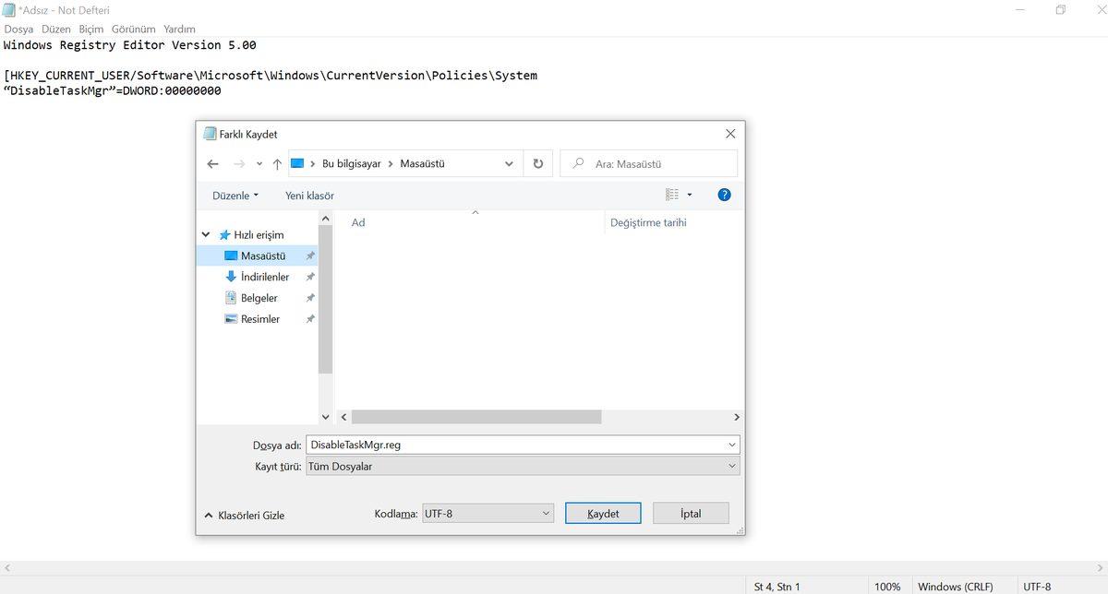Open the Biçim menu

point(91,30)
